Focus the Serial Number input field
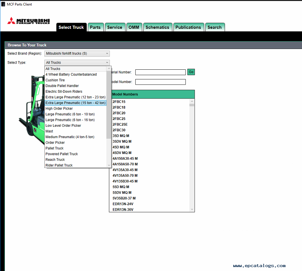Image resolution: width=302 pixels, height=271 pixels. [161, 72]
